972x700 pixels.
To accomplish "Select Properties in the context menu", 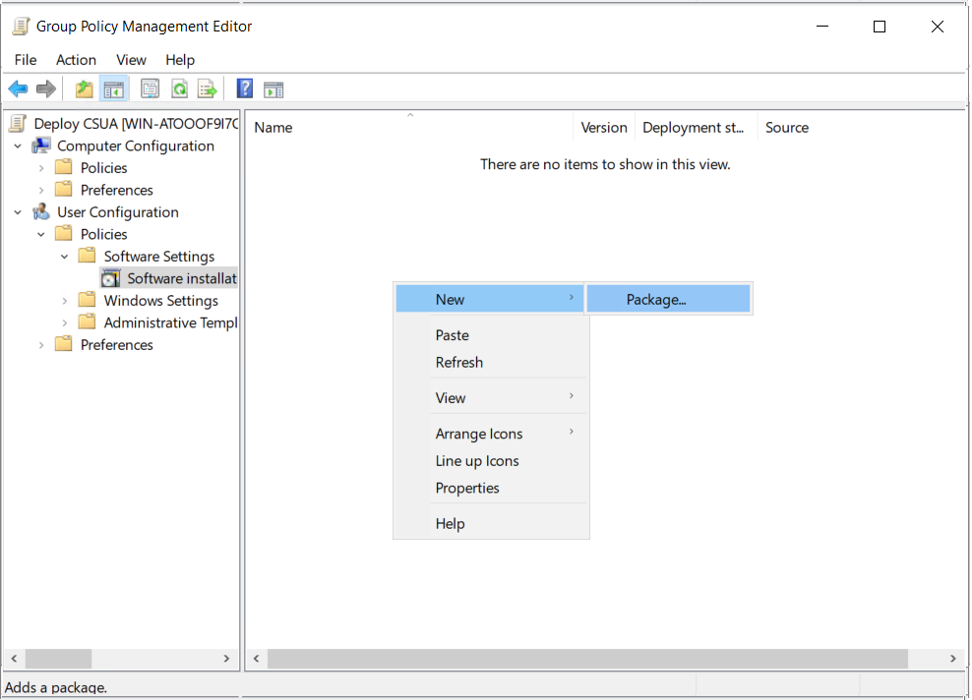I will [467, 488].
